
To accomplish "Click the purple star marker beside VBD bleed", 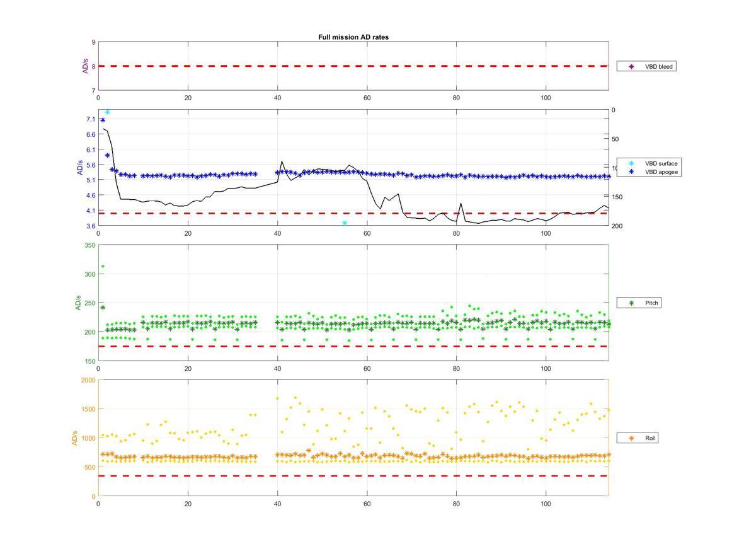I will tap(631, 66).
